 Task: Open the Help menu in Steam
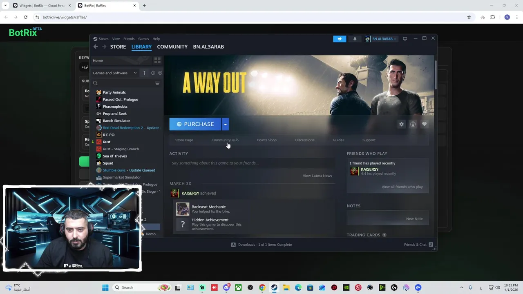156,39
